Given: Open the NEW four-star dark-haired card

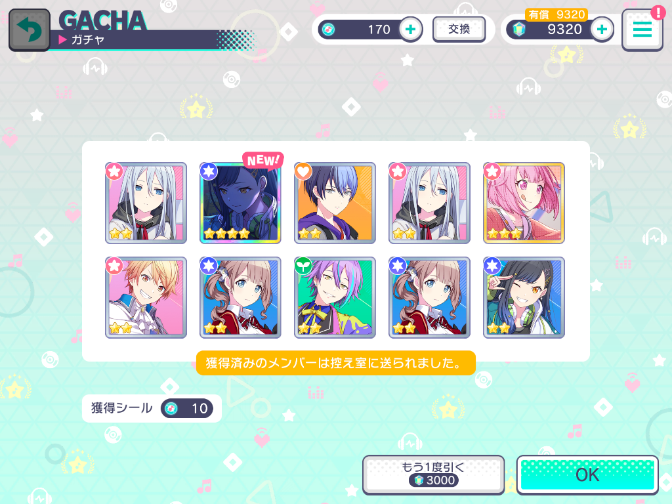Looking at the screenshot, I should click(x=240, y=203).
